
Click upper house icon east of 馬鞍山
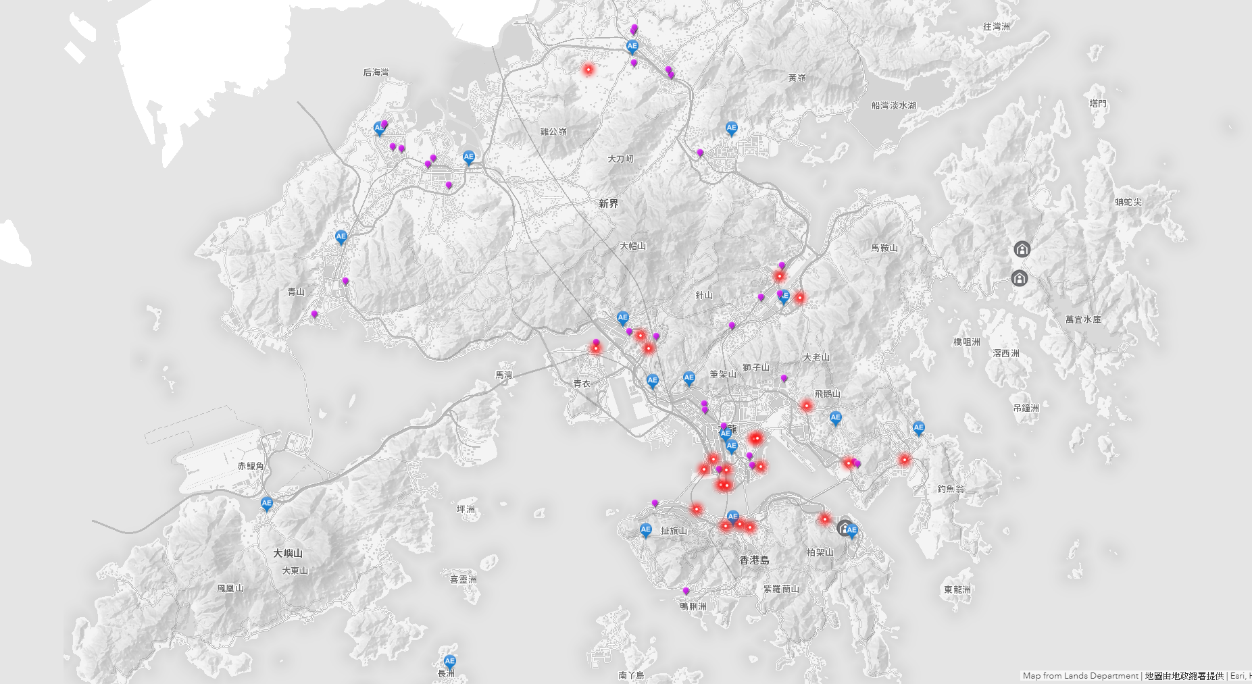tap(1022, 249)
